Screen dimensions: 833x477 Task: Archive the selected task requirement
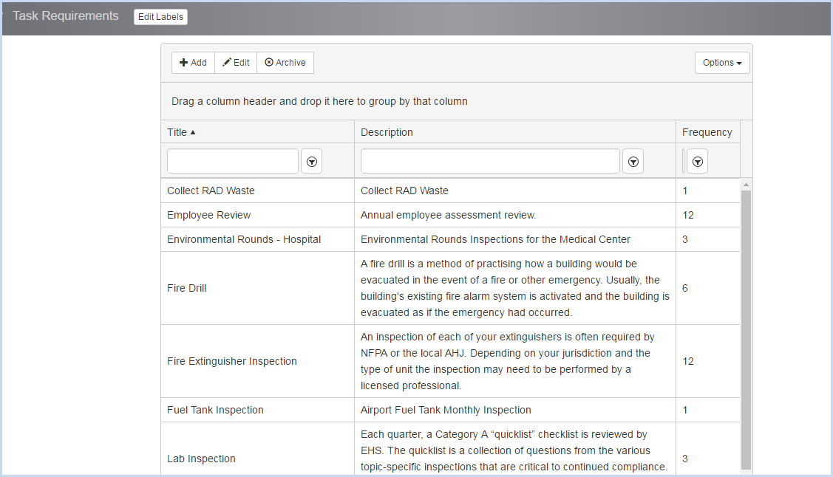285,63
